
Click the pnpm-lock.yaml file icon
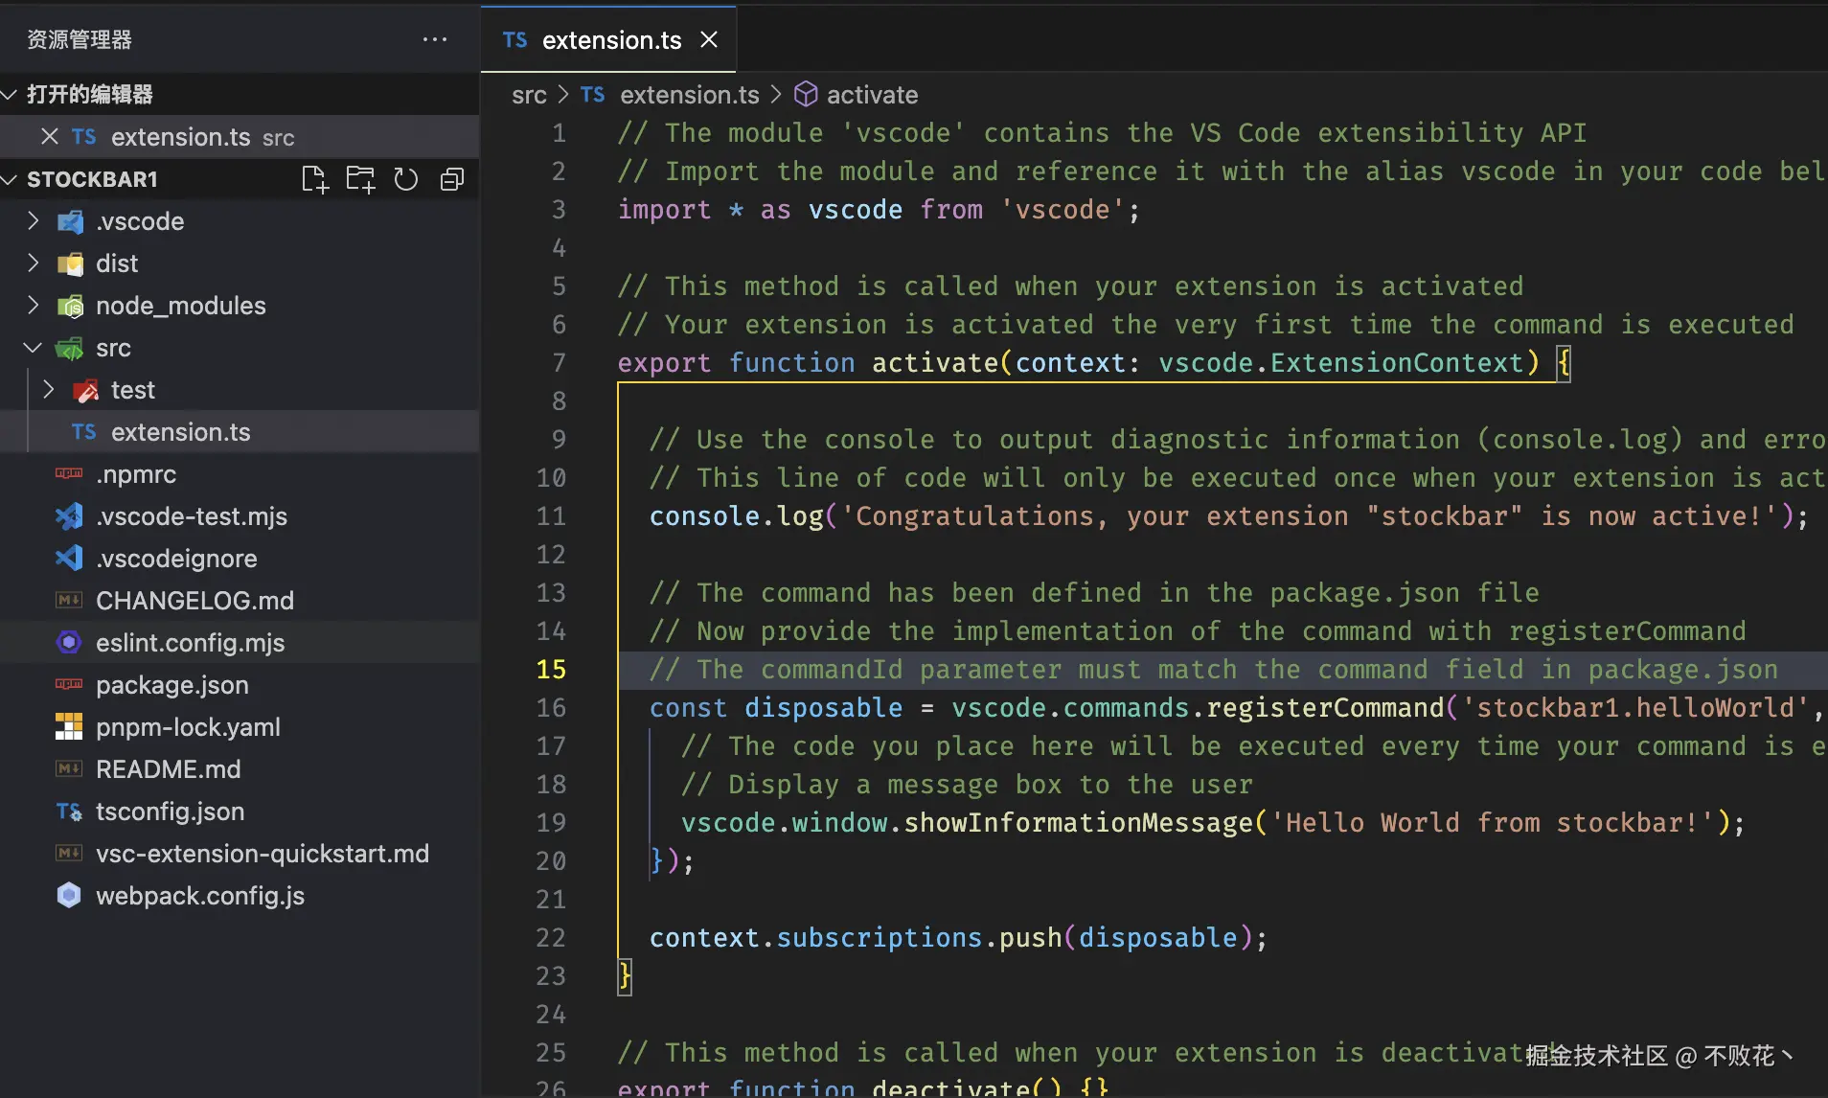pos(69,727)
